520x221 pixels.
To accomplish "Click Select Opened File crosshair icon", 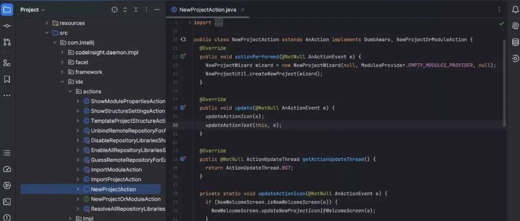I will [115, 10].
